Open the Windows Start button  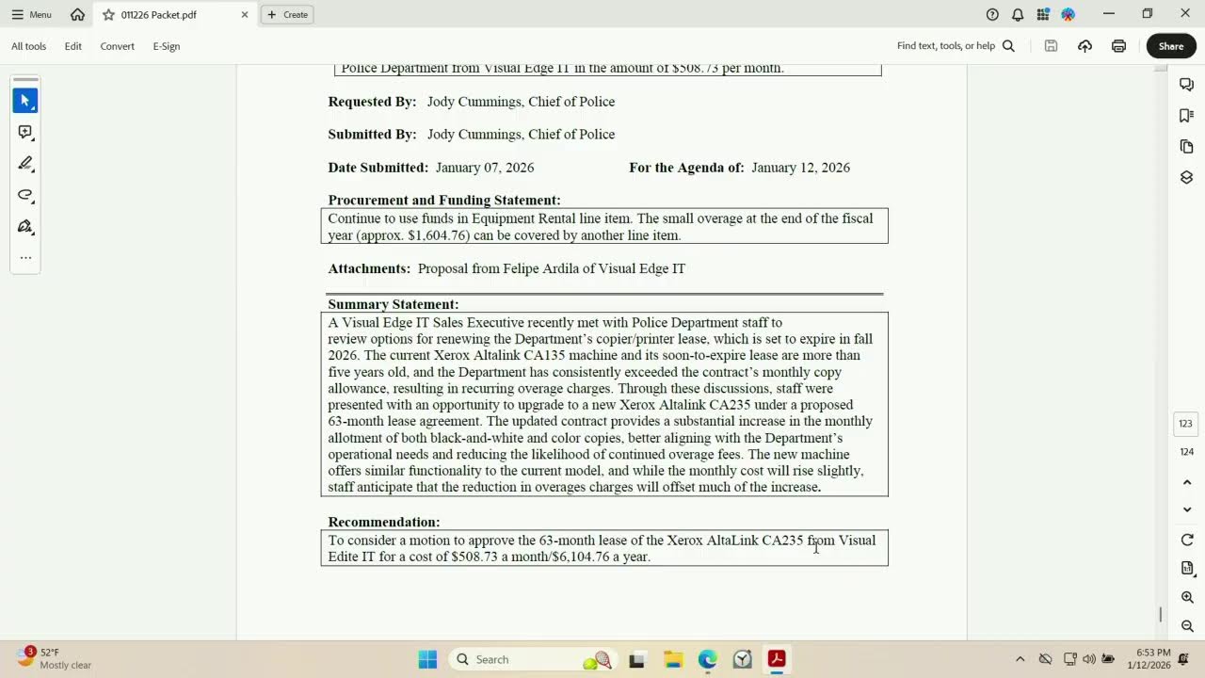click(427, 659)
